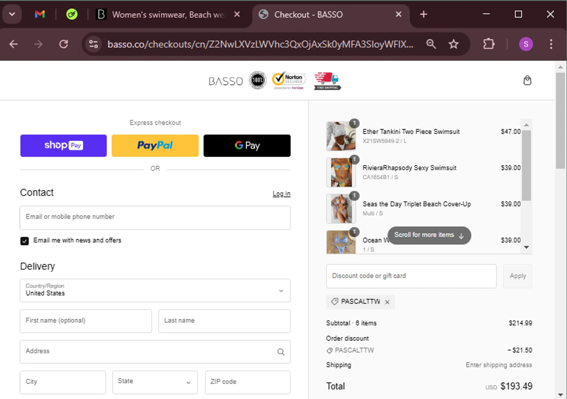Open the zoom magnifier icon
Screen dimensions: 567x399
point(431,44)
